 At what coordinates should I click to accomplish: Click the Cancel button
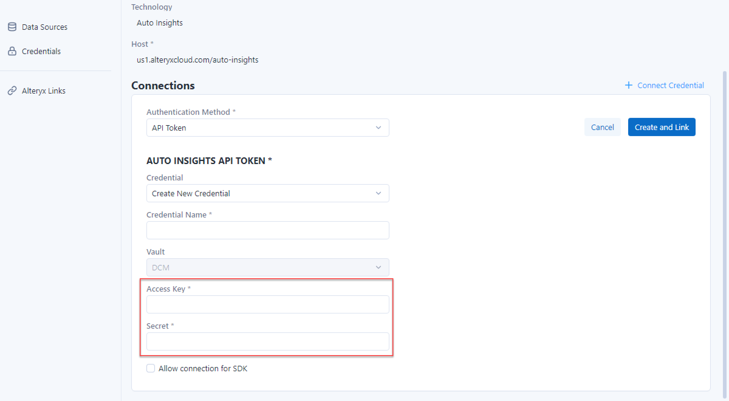[602, 127]
